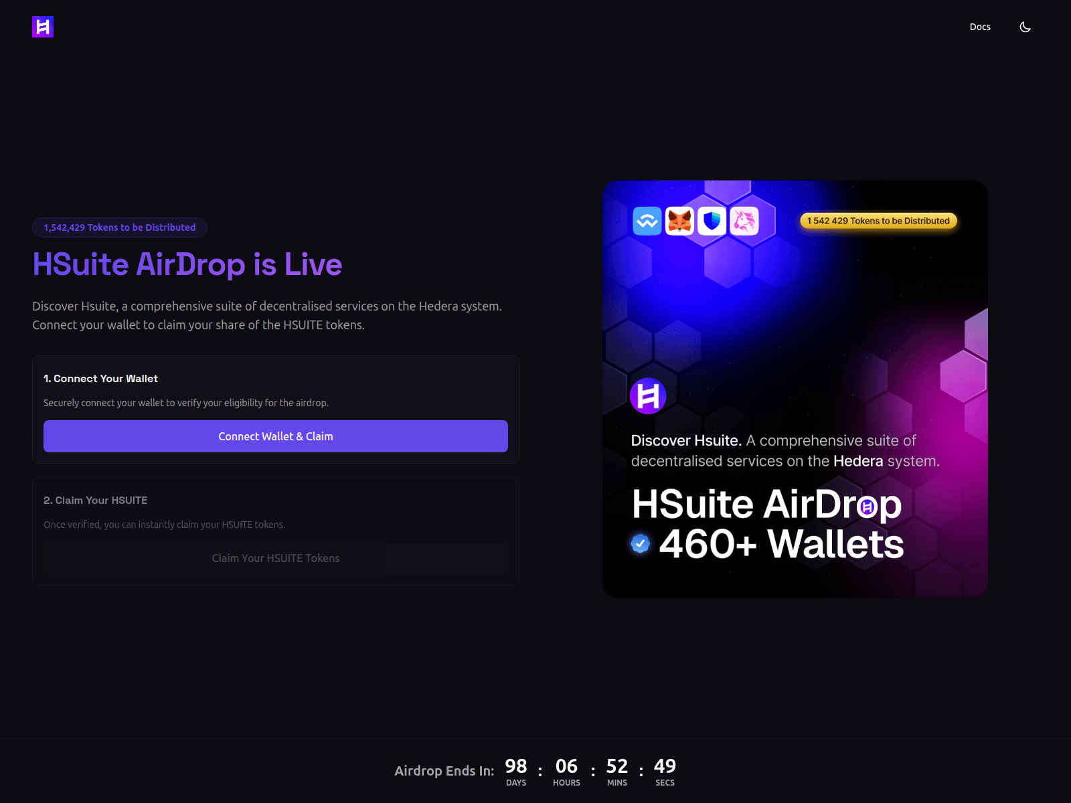This screenshot has width=1071, height=803.
Task: Click the HSuite AirDrop is Live heading
Action: click(x=187, y=264)
